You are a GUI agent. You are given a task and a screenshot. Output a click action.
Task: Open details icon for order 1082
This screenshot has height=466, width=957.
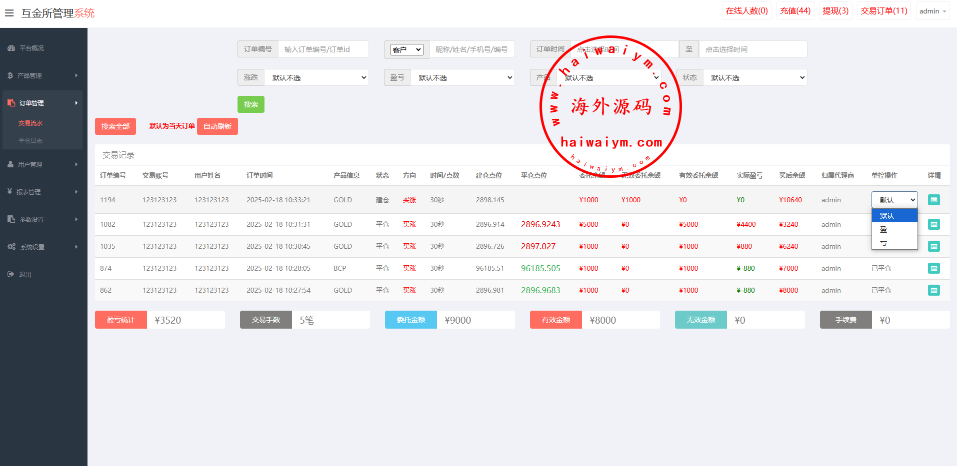tap(933, 224)
